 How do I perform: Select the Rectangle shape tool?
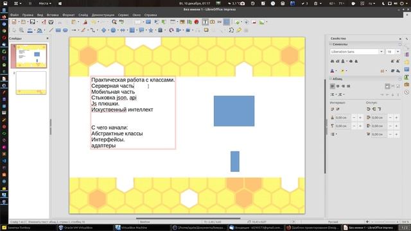(58, 30)
